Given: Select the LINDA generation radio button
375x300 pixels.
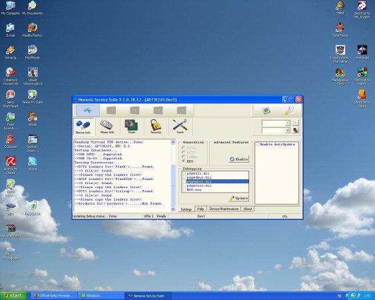Looking at the screenshot, I should tap(184, 157).
